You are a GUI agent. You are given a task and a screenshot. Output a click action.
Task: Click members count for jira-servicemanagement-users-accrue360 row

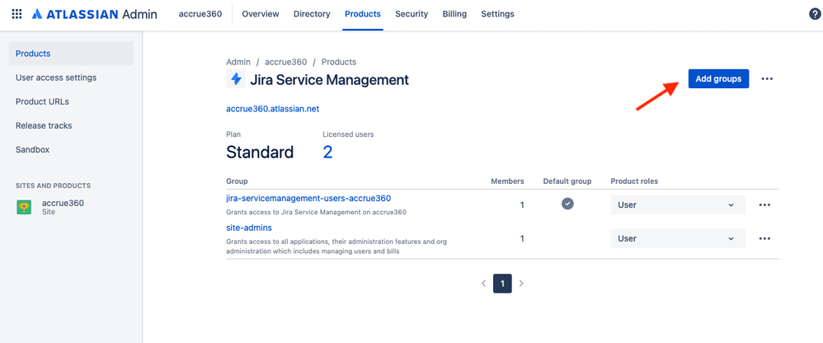pyautogui.click(x=522, y=205)
